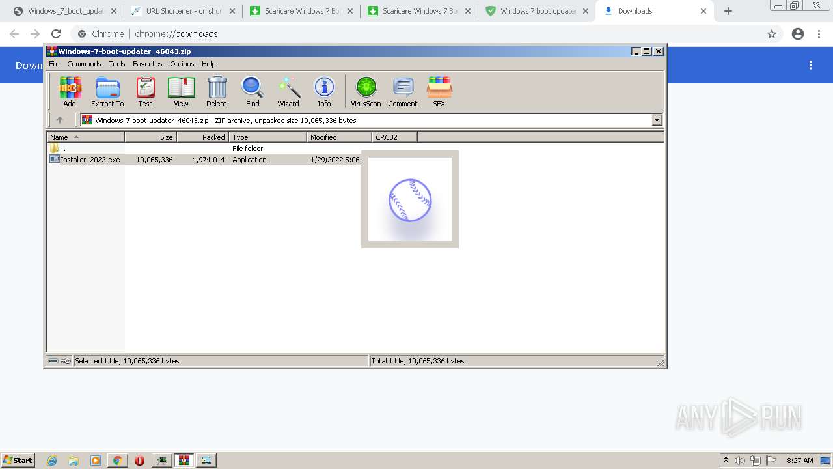Sort by the Modified column header
833x469 pixels.
339,137
